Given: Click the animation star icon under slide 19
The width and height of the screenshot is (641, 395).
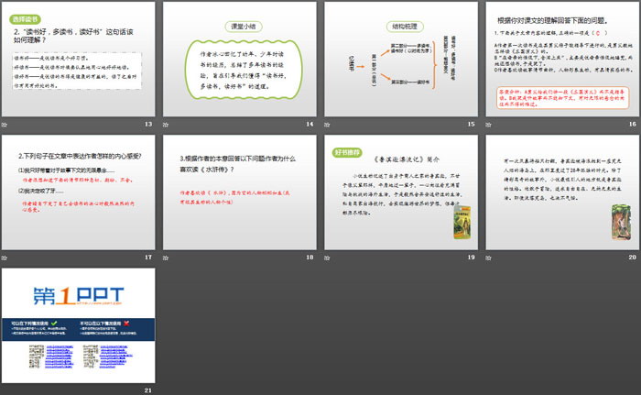Looking at the screenshot, I should (x=327, y=258).
